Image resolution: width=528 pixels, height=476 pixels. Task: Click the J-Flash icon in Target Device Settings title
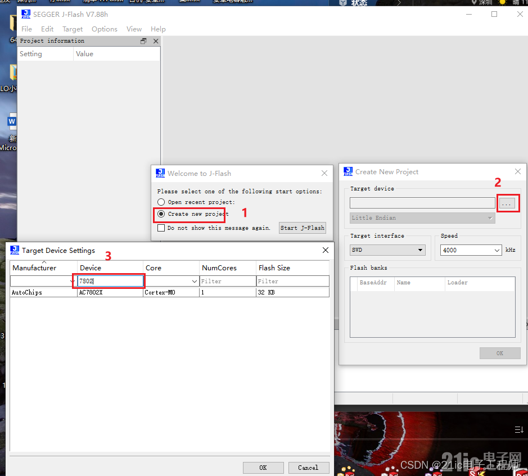(15, 250)
